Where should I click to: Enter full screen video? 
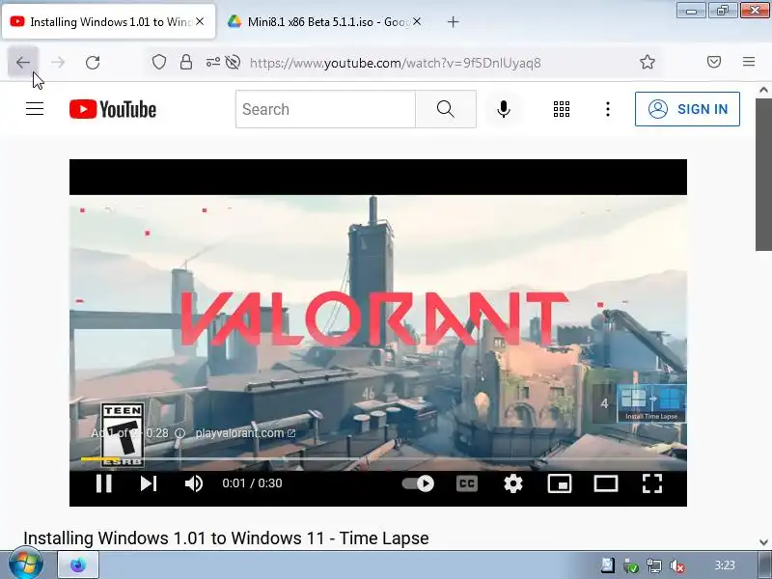[652, 483]
